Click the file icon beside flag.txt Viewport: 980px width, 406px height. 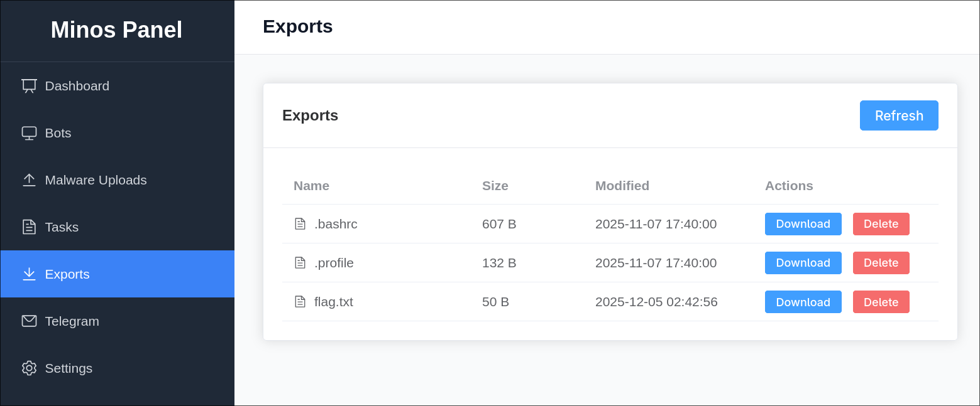pyautogui.click(x=300, y=302)
